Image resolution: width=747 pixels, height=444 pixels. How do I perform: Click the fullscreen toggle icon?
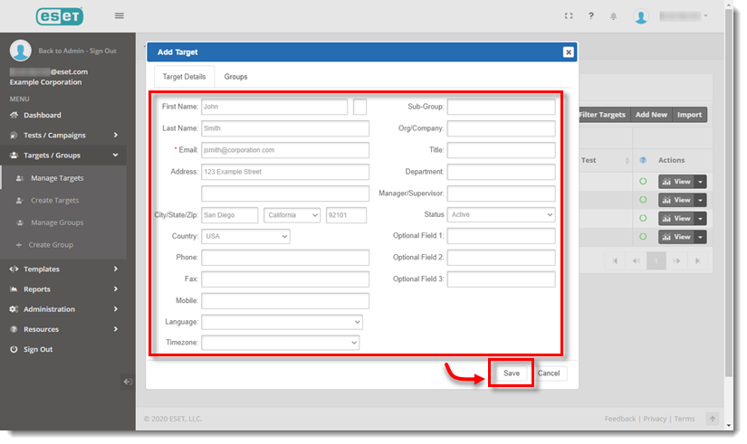coord(569,16)
